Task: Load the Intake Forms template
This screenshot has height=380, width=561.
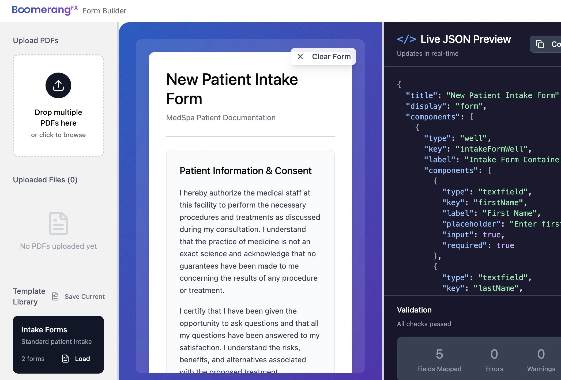Action: 76,359
